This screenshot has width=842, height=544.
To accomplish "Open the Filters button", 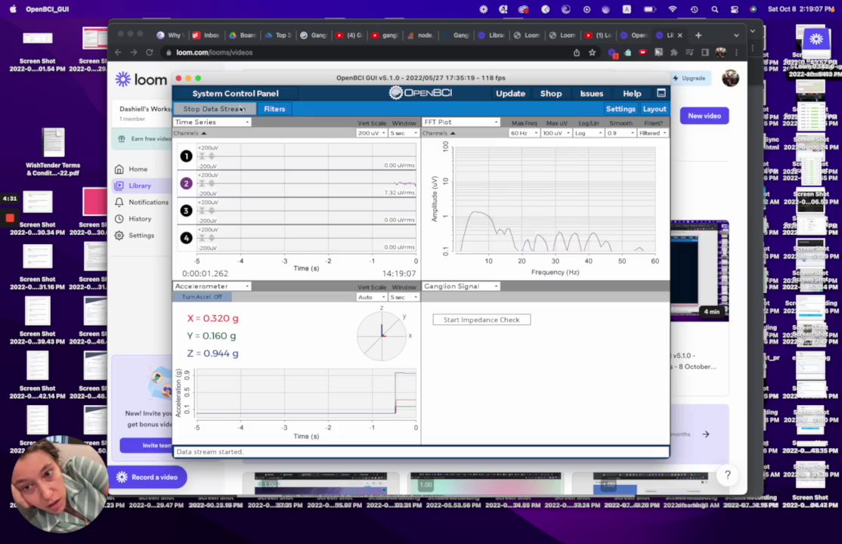I will 274,109.
